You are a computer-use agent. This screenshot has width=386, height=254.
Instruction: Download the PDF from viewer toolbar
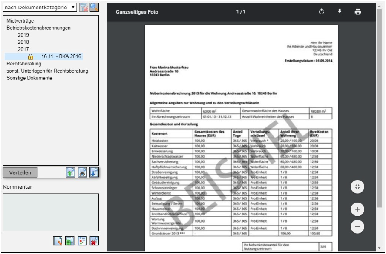point(340,12)
